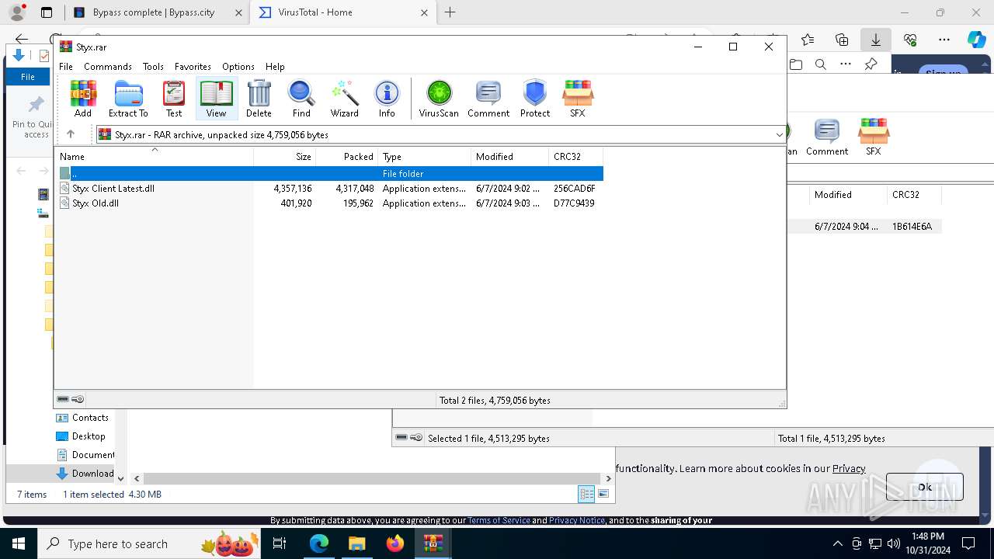994x559 pixels.
Task: Sort by the Name column header
Action: 155,157
